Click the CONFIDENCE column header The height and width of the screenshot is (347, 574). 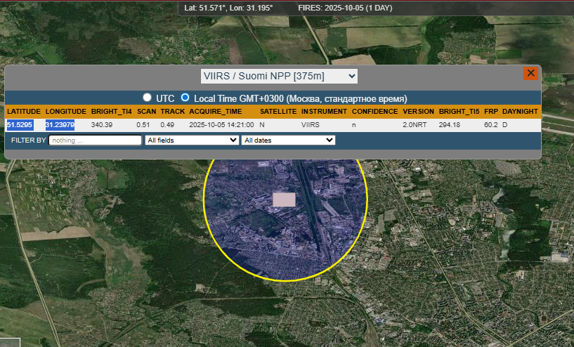point(374,112)
